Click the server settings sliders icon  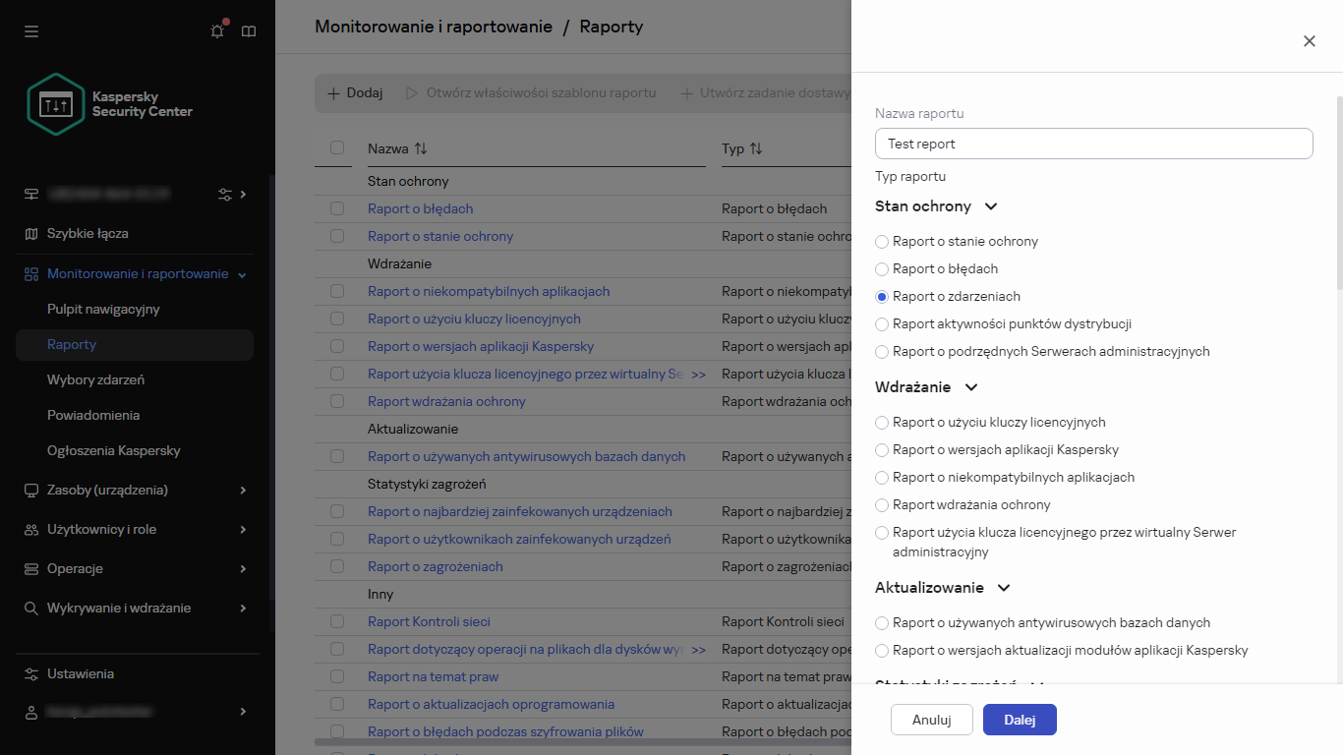point(225,195)
